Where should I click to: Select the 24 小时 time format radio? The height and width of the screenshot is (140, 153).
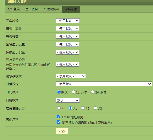pyautogui.click(x=93, y=92)
